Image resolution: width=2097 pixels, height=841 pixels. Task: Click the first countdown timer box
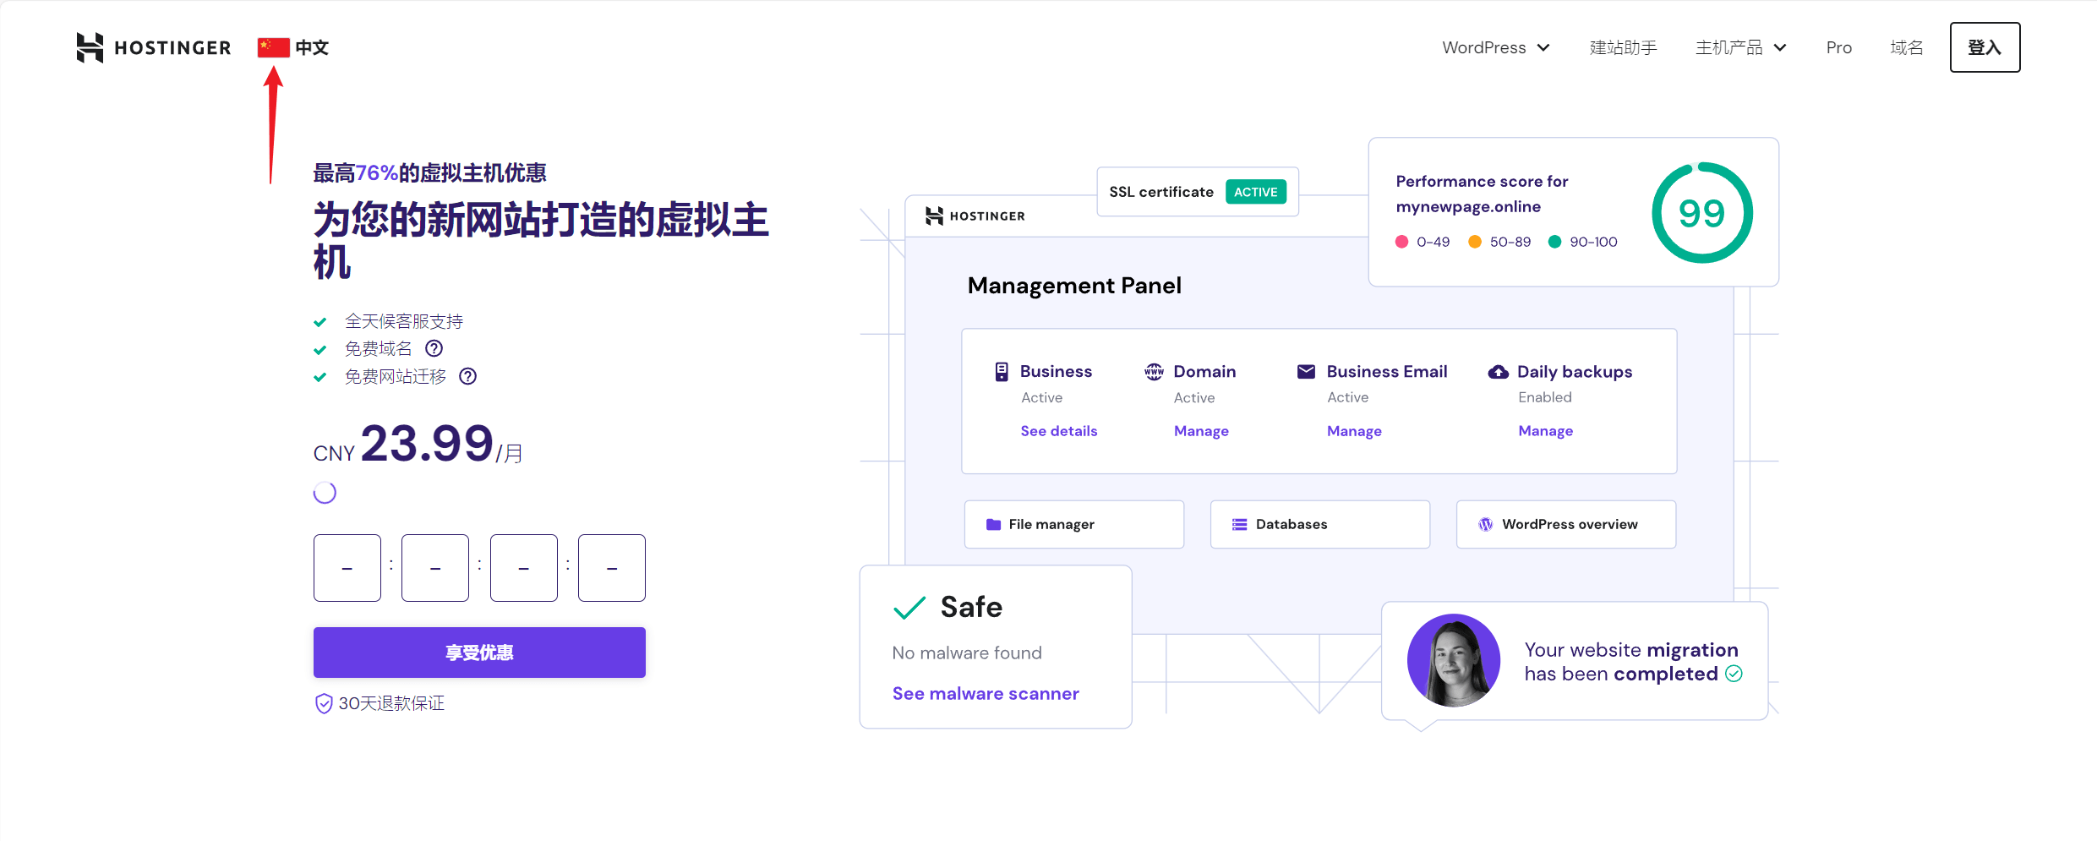pos(347,568)
